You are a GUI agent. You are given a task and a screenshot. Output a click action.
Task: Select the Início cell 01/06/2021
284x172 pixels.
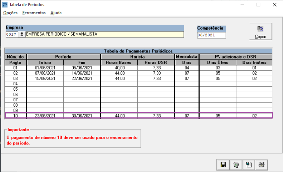point(45,68)
